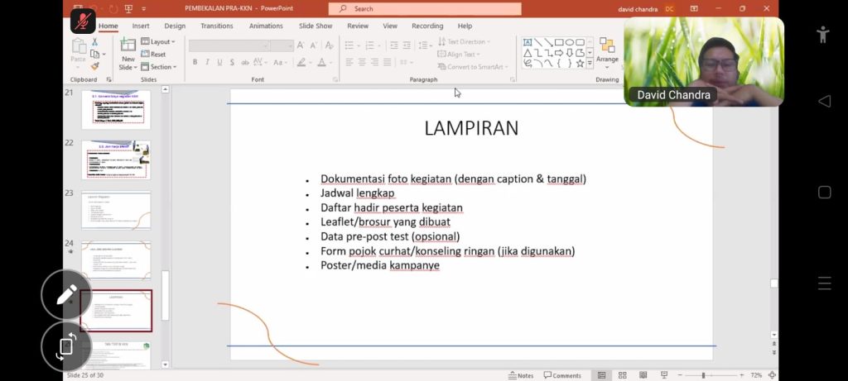Image resolution: width=848 pixels, height=381 pixels.
Task: Toggle the Comments pane
Action: (562, 375)
